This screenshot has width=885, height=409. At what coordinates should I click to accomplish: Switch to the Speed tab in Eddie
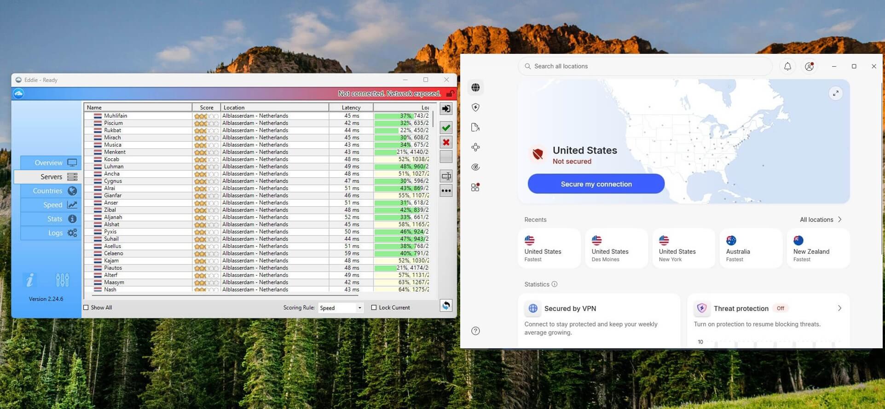point(51,205)
